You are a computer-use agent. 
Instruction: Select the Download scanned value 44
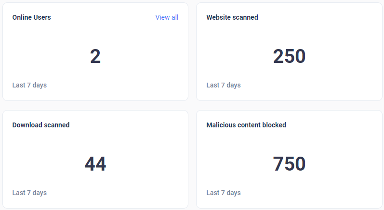tap(95, 163)
